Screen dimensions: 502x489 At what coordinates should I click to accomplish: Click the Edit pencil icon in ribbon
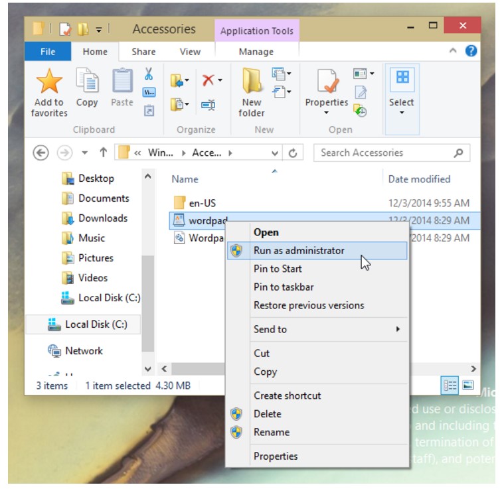(x=361, y=92)
